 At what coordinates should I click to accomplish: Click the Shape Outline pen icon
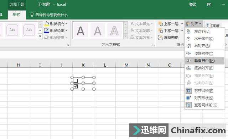(47, 30)
